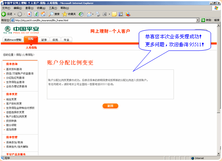Refresh the page with the green arrows icon
The image size is (222, 161).
coord(36,14)
